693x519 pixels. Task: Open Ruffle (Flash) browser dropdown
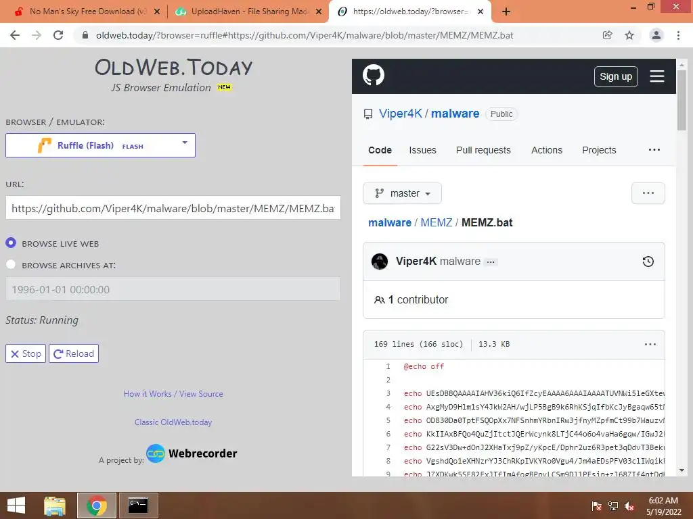pos(100,145)
